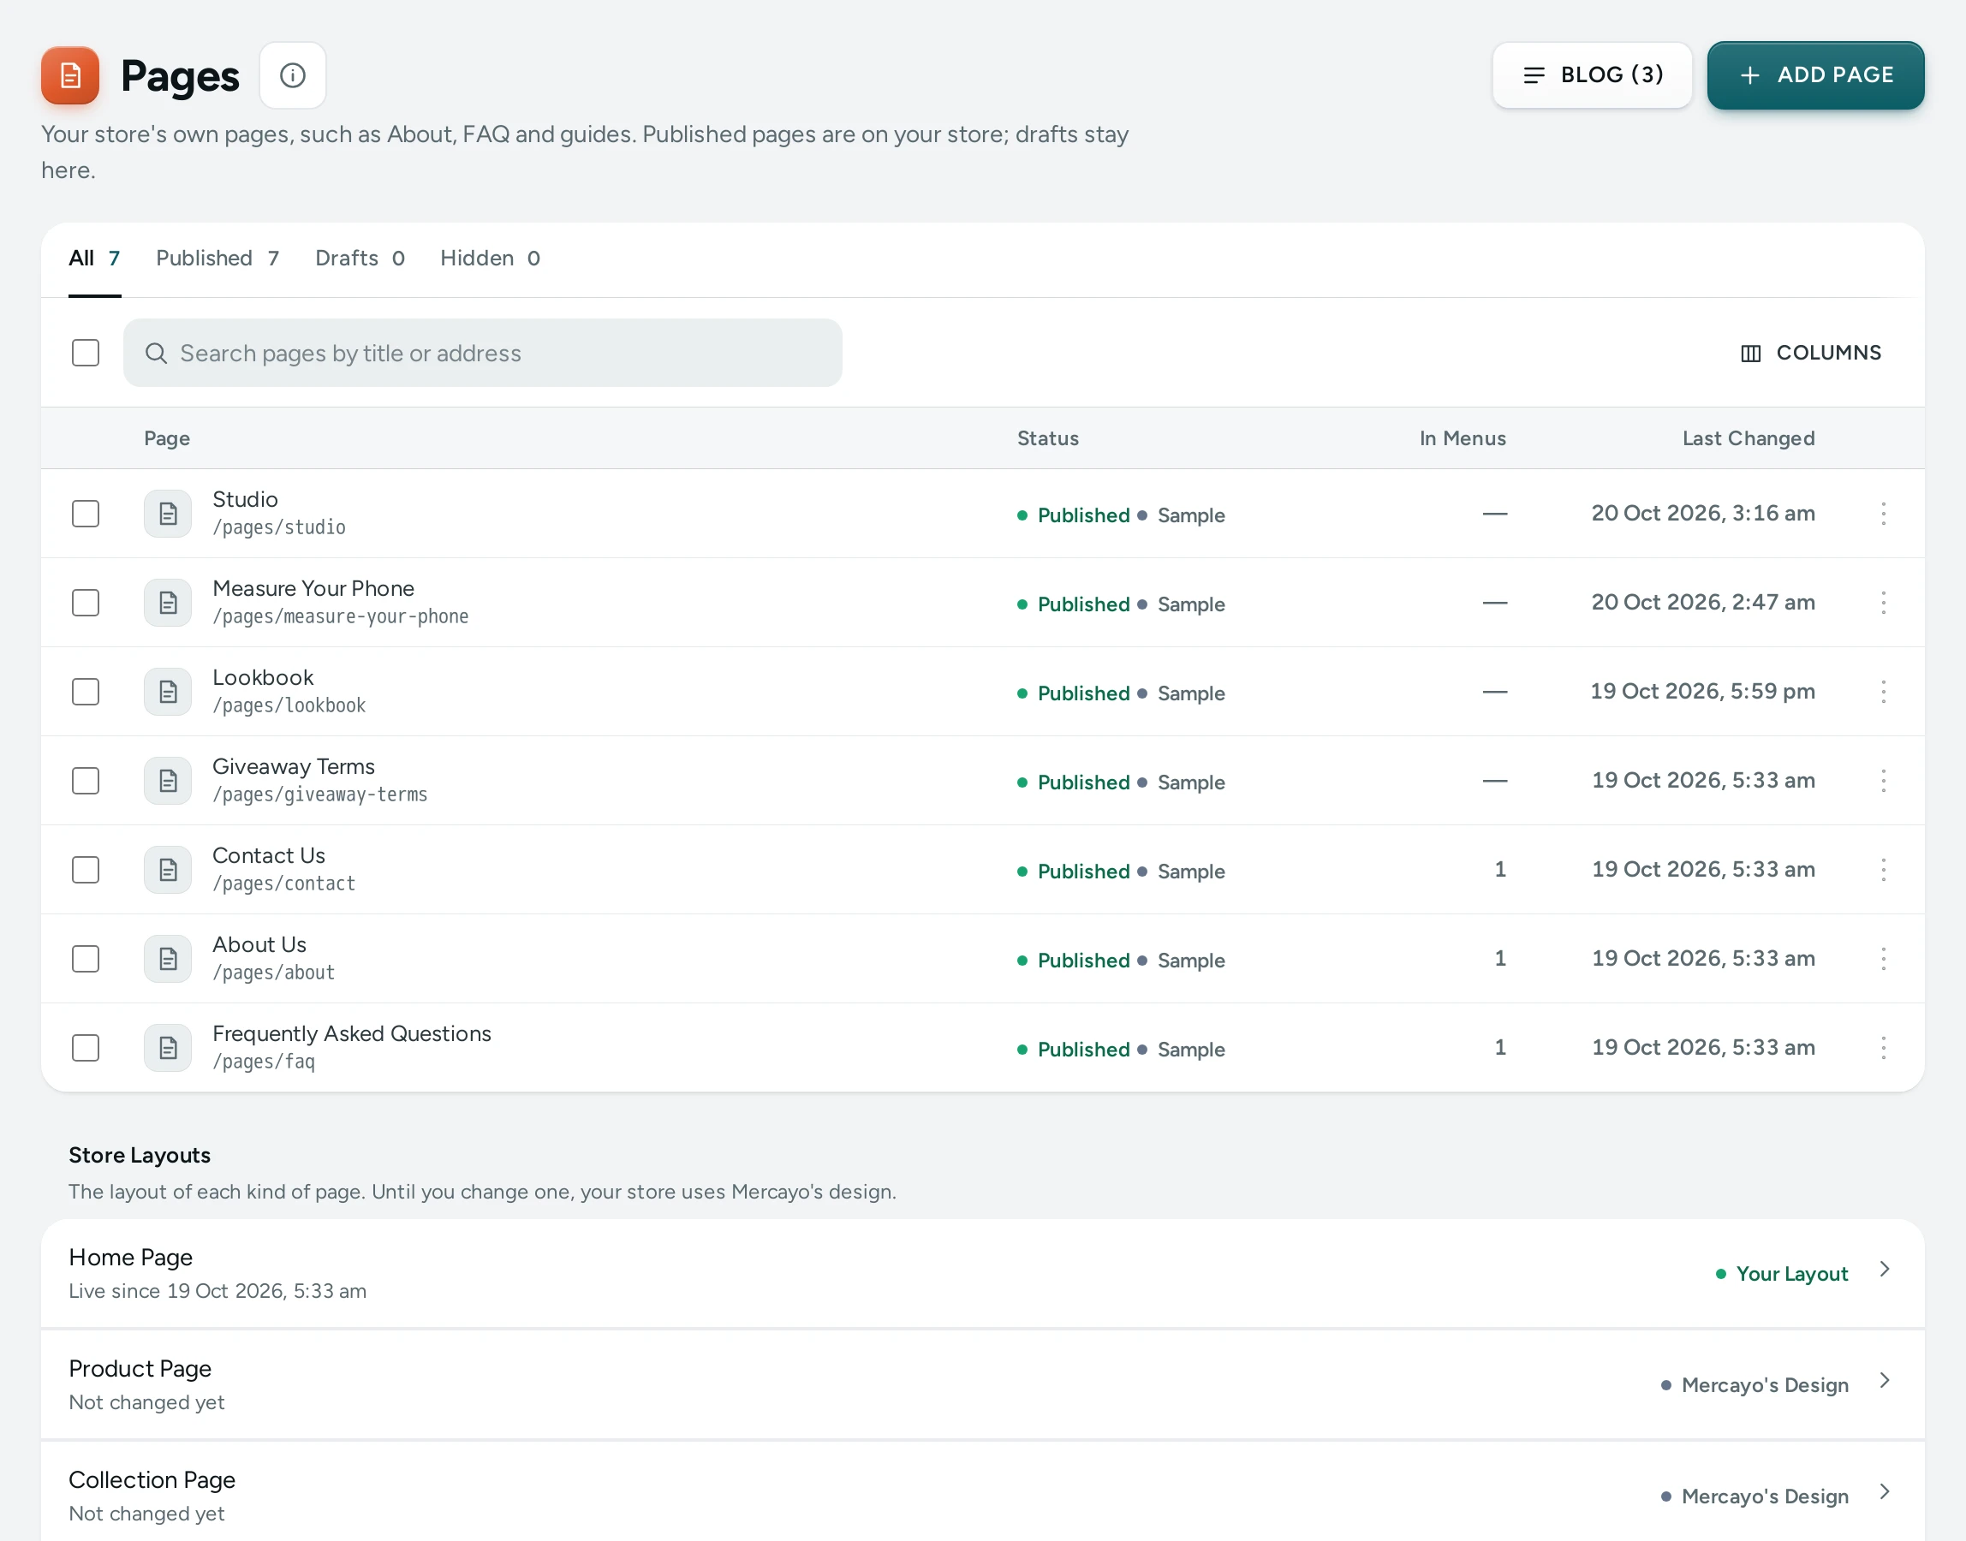Viewport: 1966px width, 1541px height.
Task: Click the orange Pages app icon
Action: click(x=69, y=76)
